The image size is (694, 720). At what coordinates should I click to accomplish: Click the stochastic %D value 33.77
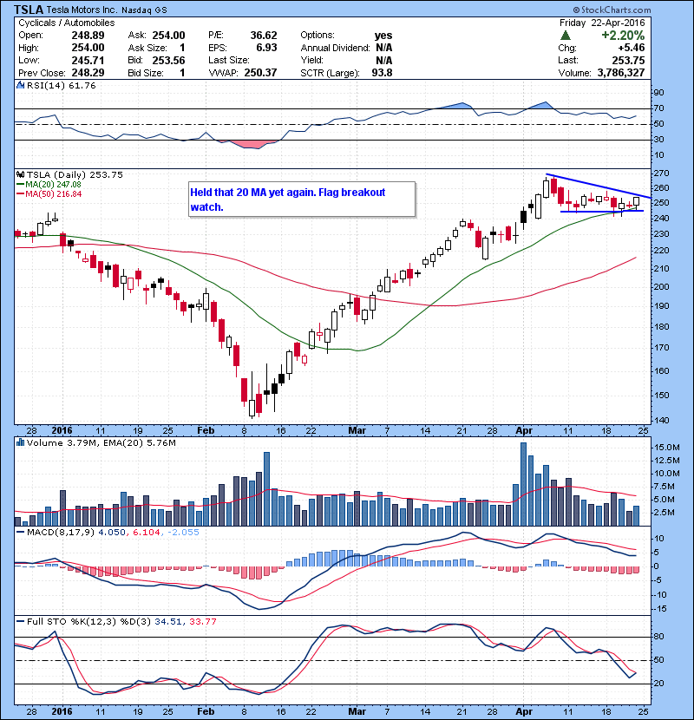pos(202,621)
